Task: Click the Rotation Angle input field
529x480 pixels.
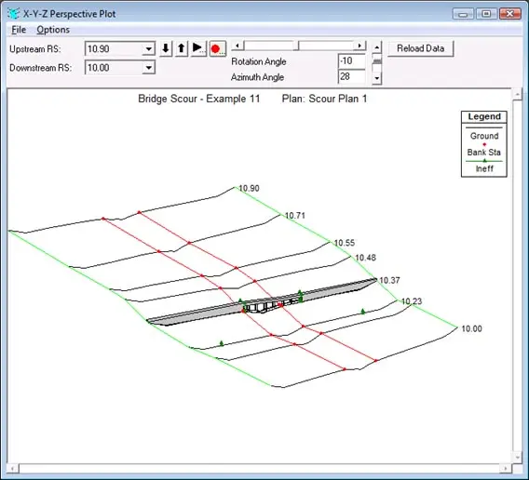Action: (x=351, y=61)
